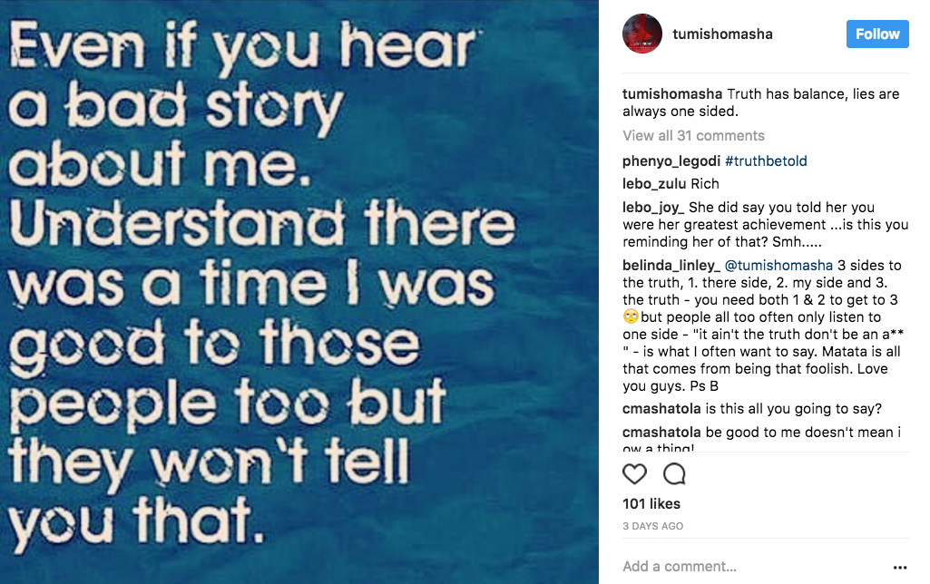Screen dimensions: 930x584
Task: Open tumishomasha username in header
Action: (x=722, y=34)
